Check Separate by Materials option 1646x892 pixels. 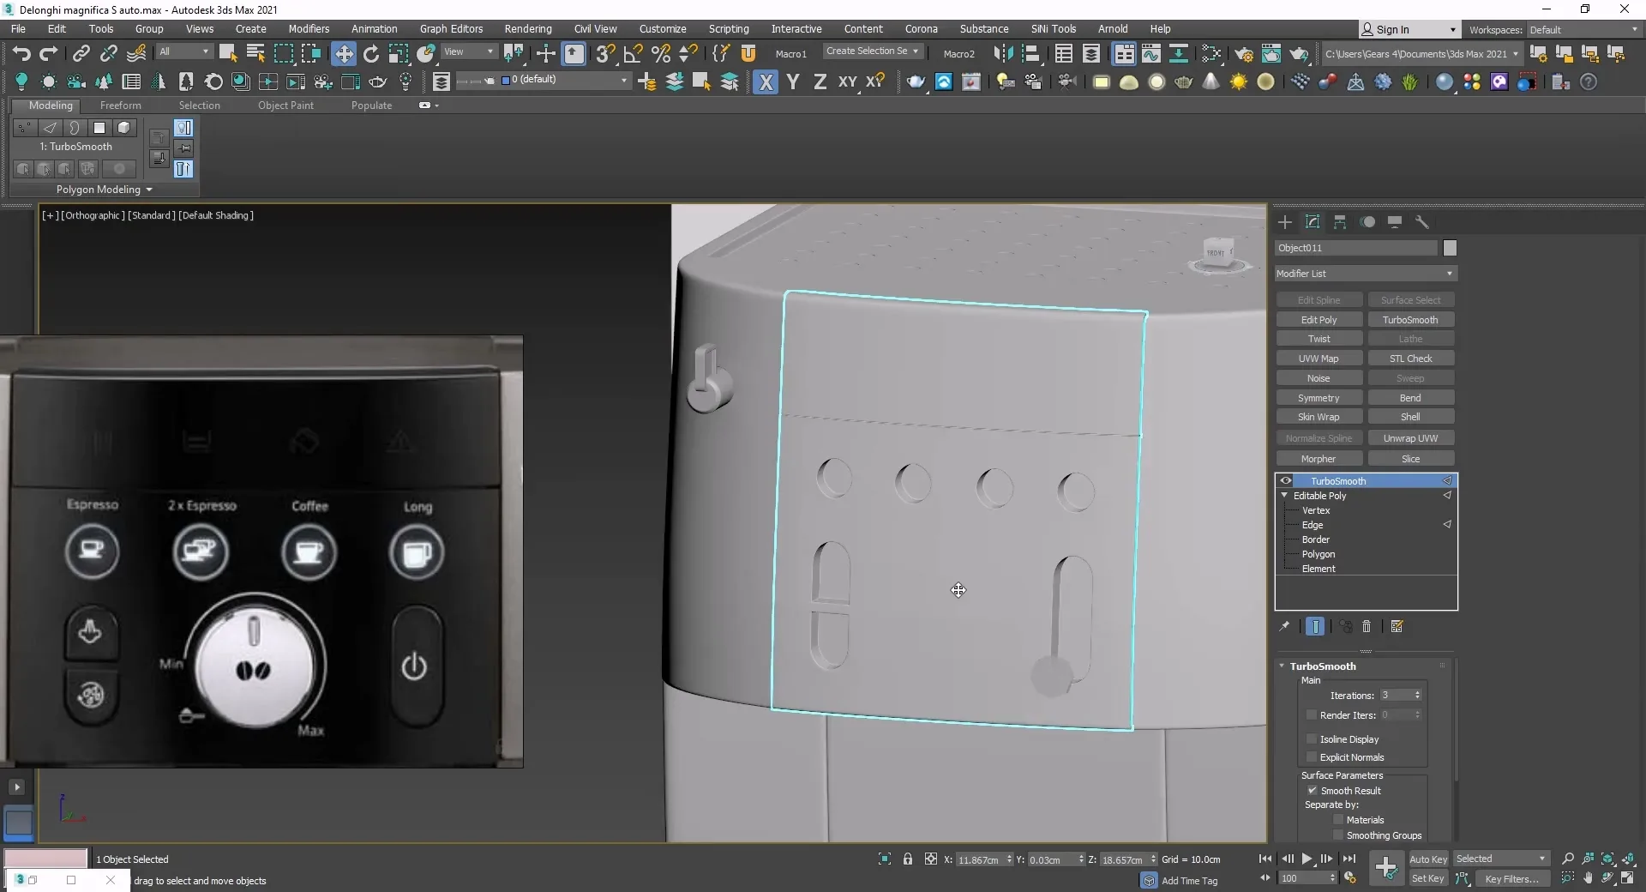(x=1337, y=820)
